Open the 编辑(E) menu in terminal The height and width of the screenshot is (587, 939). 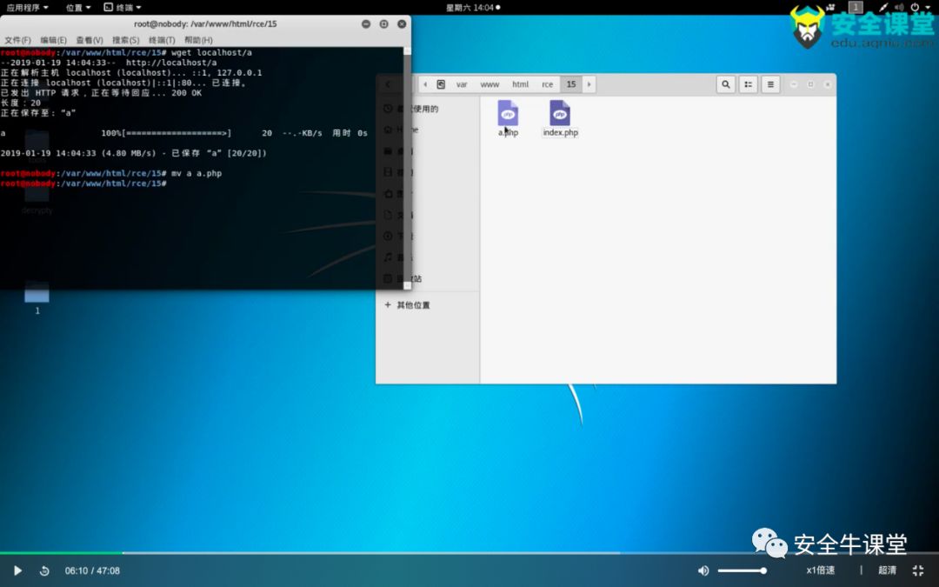click(53, 40)
